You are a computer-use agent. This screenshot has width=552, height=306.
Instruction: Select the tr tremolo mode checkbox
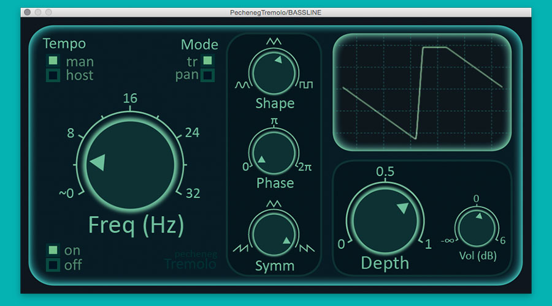(x=207, y=61)
